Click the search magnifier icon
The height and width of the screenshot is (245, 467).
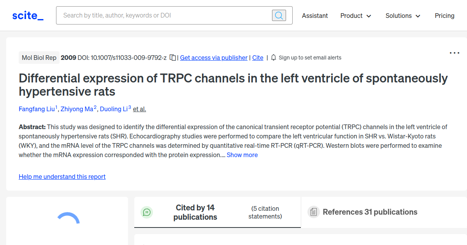[279, 15]
